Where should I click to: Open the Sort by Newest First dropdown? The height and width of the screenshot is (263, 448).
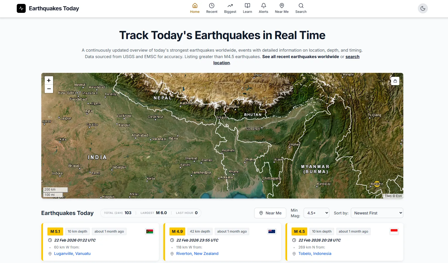click(x=377, y=213)
